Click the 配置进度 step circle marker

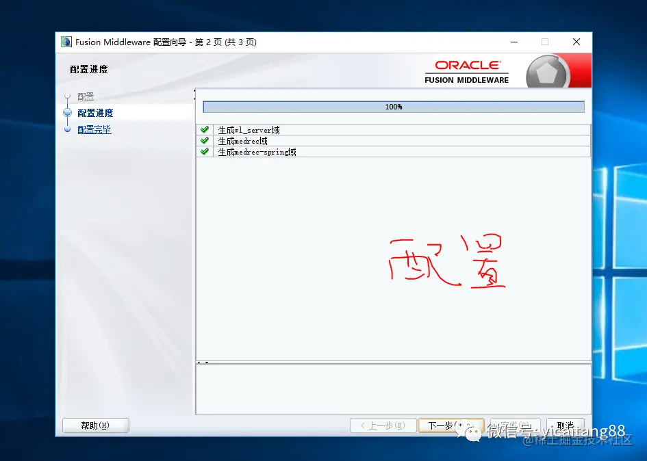pos(68,113)
